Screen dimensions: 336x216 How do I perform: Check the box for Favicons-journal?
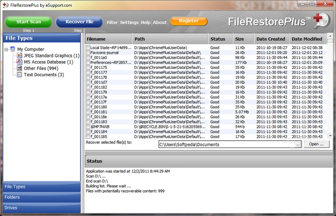(x=88, y=52)
